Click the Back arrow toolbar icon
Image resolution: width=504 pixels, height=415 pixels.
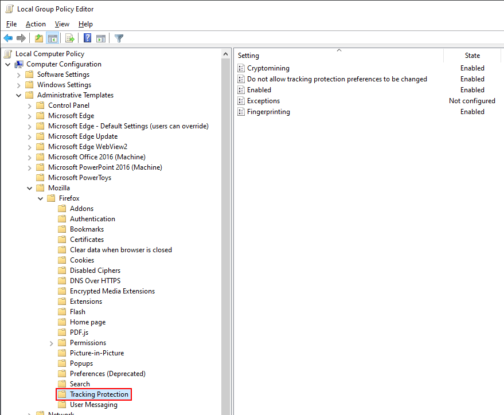[x=8, y=38]
